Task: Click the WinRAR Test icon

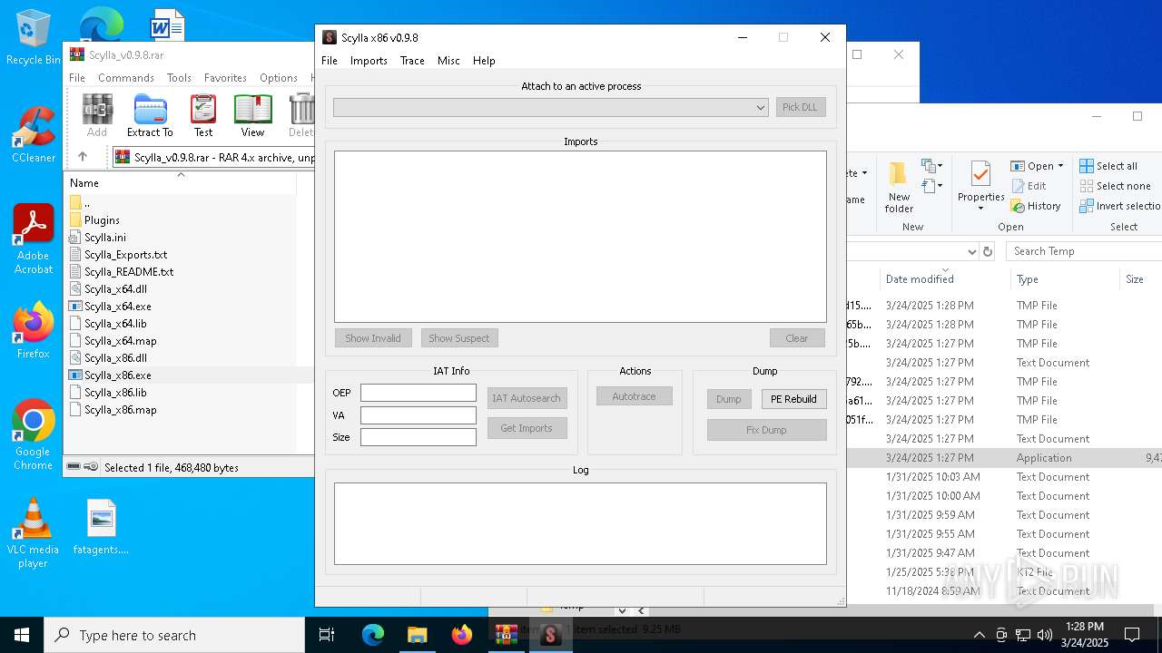Action: click(x=203, y=115)
